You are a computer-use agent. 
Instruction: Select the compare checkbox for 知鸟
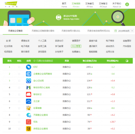tap(19, 122)
